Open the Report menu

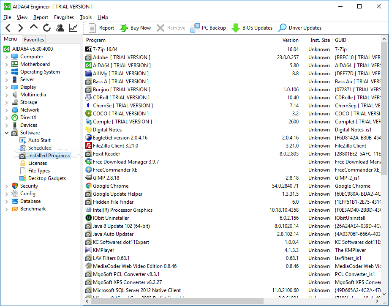(x=41, y=17)
